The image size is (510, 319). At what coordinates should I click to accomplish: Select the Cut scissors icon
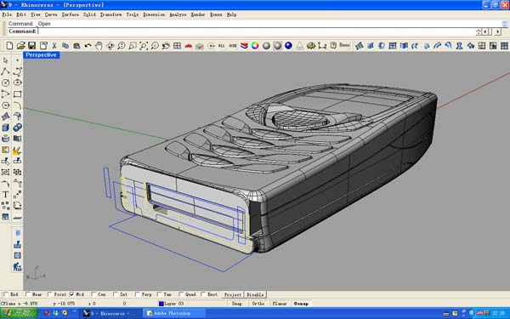point(54,46)
